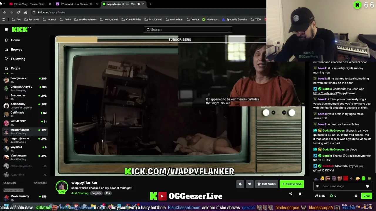Click the channel points 8.2K icon

[x=320, y=196]
